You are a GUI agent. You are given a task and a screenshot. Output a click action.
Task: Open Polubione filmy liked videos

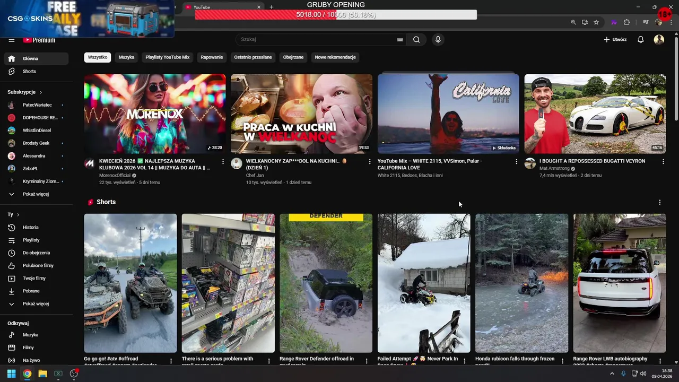[36, 265]
